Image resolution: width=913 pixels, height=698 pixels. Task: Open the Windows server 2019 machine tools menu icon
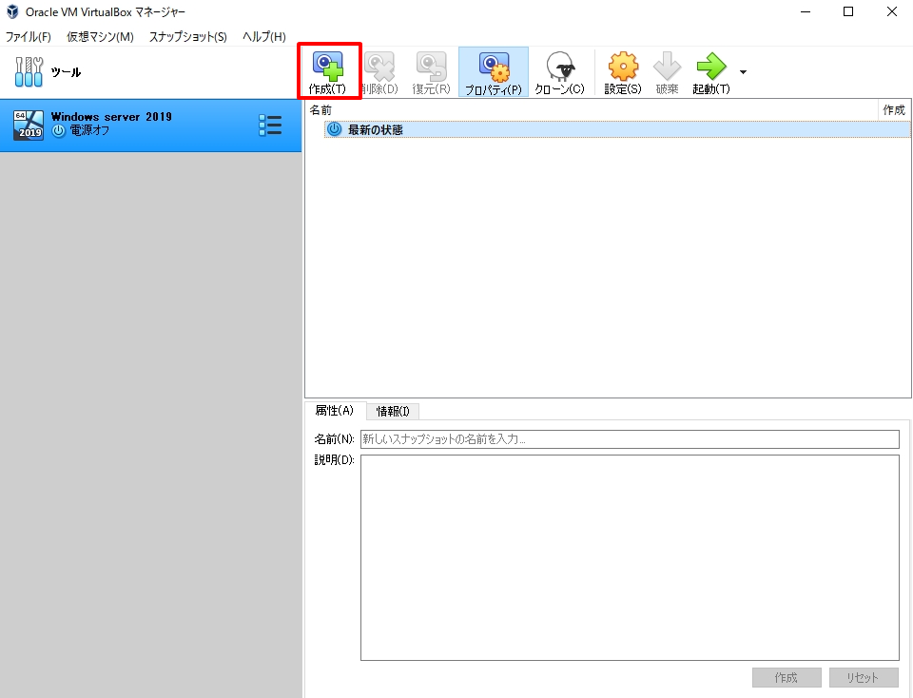point(270,126)
